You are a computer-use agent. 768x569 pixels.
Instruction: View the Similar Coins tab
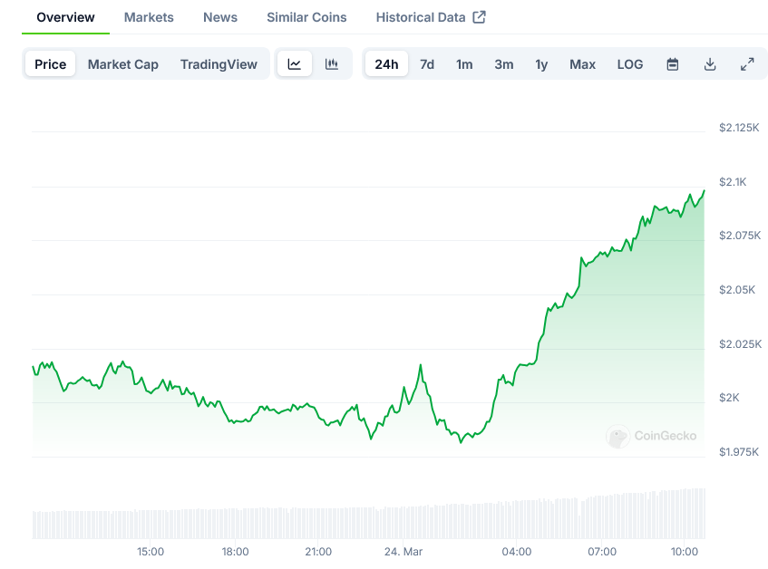pyautogui.click(x=306, y=16)
